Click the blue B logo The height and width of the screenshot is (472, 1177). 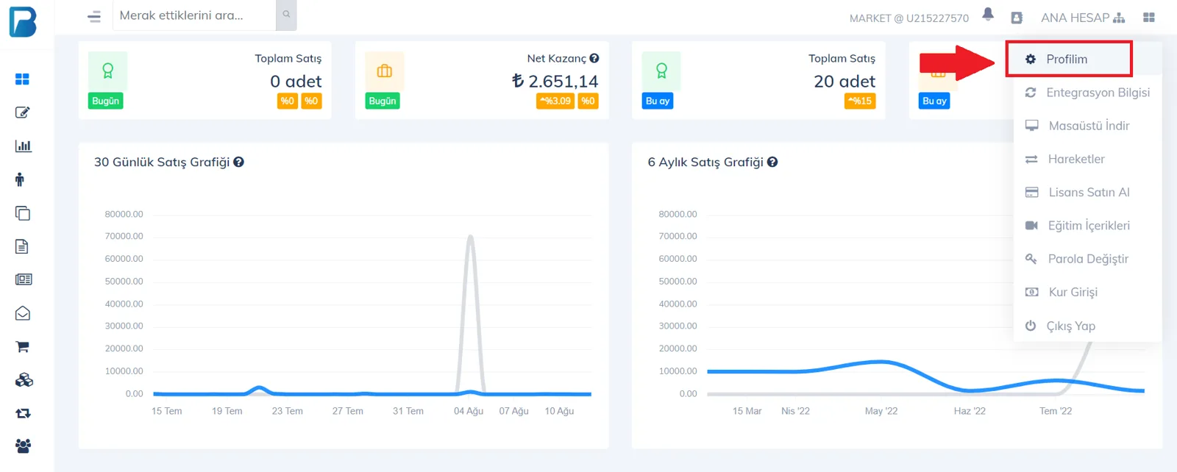(23, 21)
